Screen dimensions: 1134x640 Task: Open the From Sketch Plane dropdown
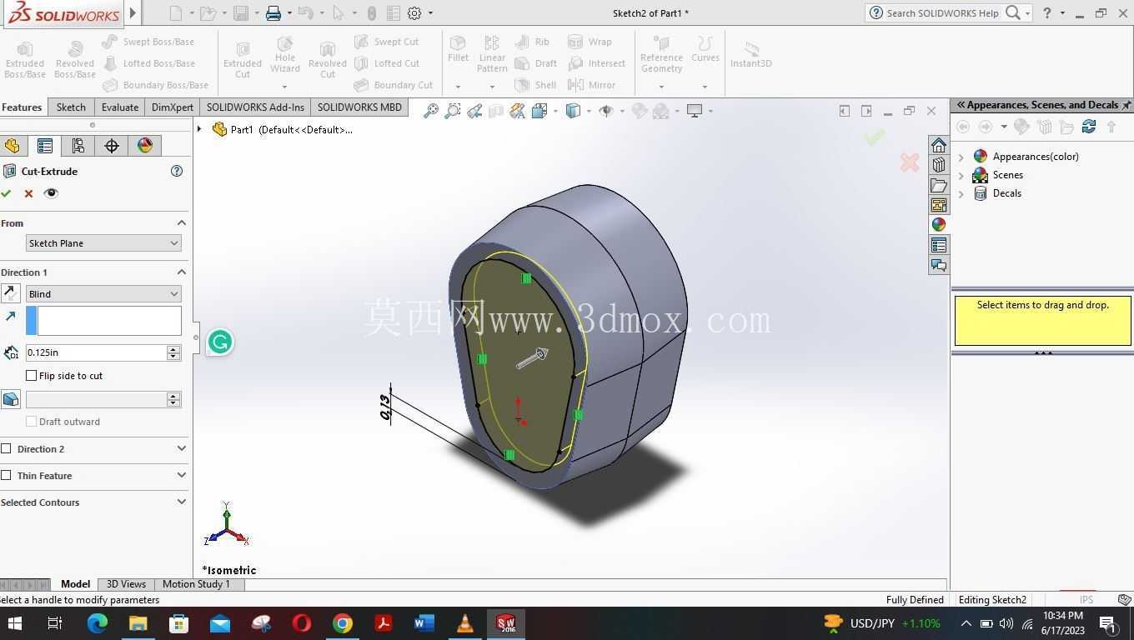[x=103, y=243]
